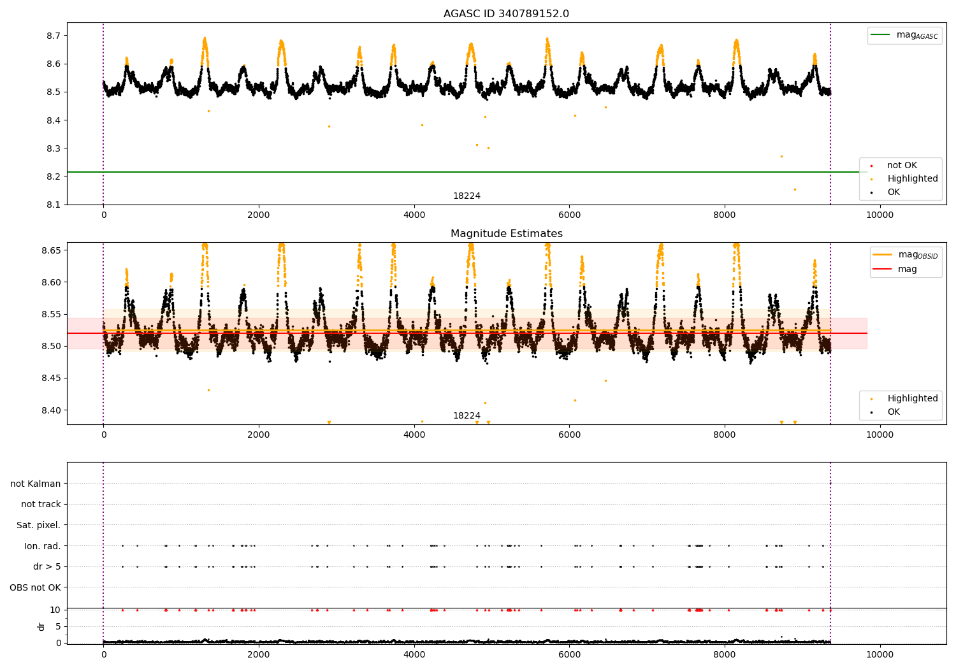Image resolution: width=956 pixels, height=669 pixels.
Task: Click 'Highlighted' legend entry in Magnitude Estimates plot
Action: tap(912, 399)
